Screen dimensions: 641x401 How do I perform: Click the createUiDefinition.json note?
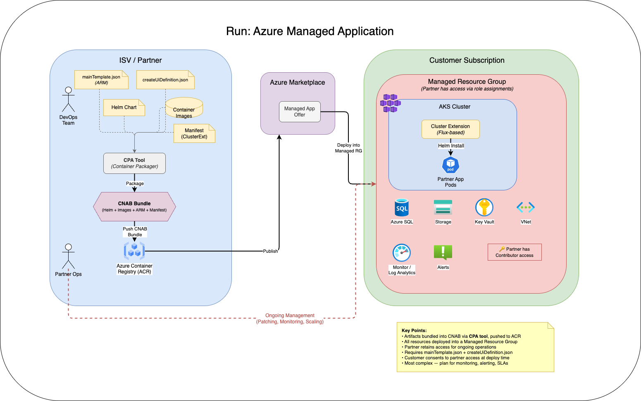[x=165, y=80]
